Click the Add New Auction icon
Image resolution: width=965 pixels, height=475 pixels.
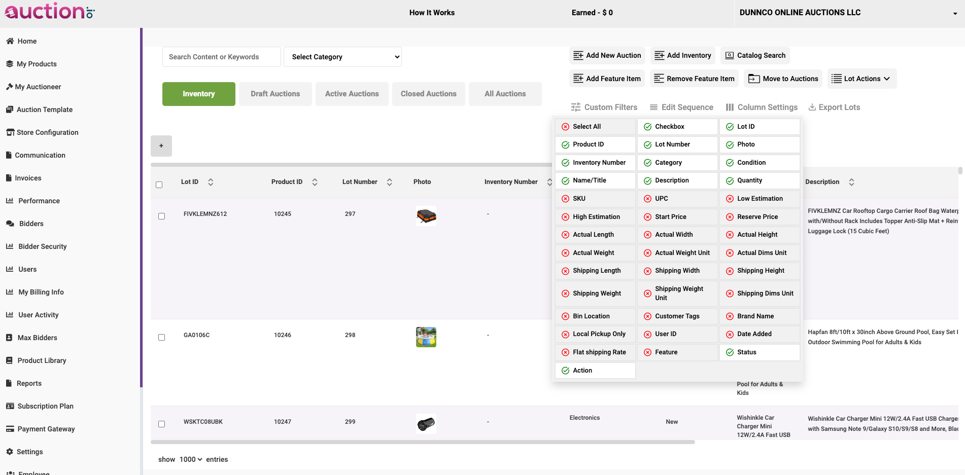578,55
